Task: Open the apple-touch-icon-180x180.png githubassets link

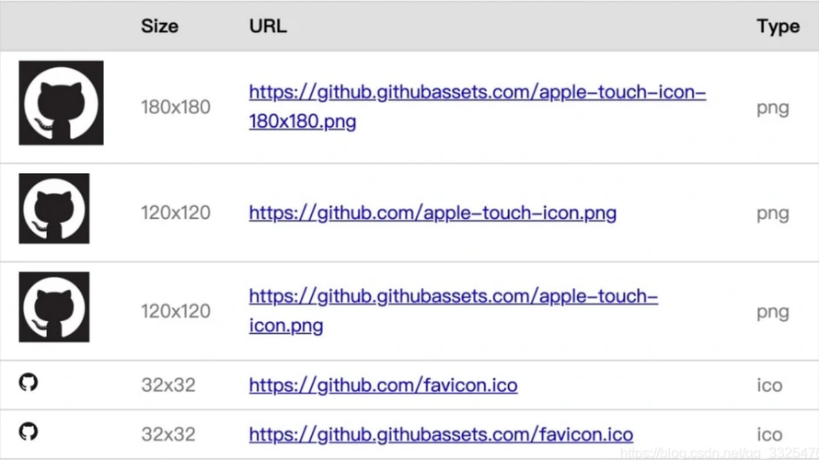Action: click(x=477, y=93)
